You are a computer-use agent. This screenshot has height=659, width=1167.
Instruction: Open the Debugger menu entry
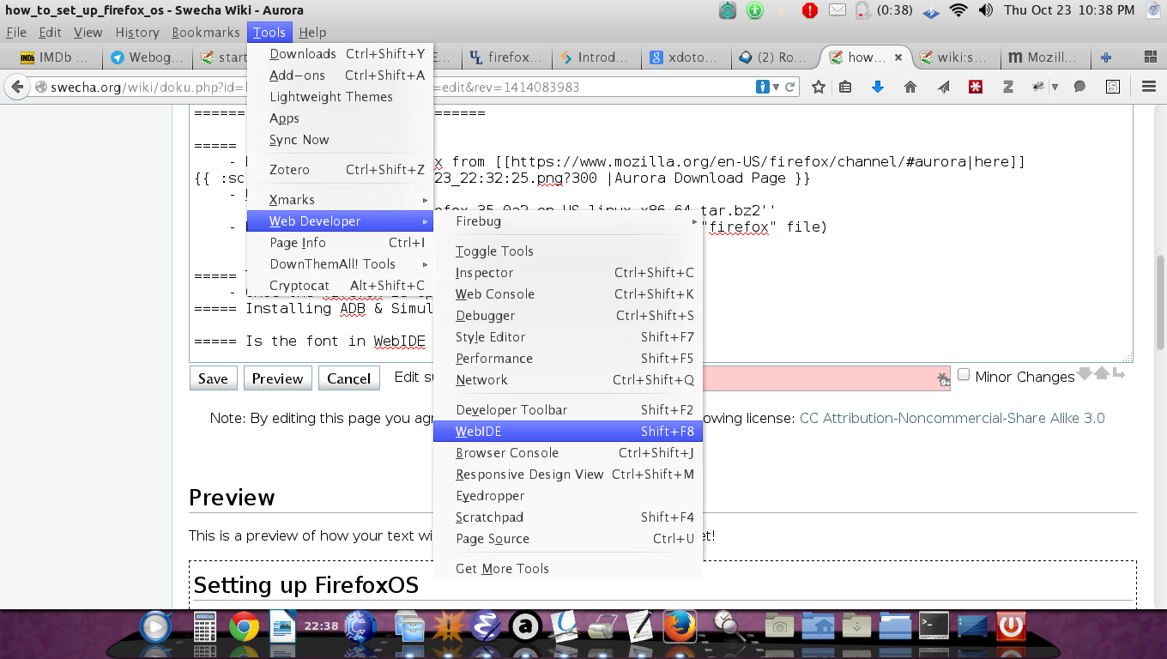[x=568, y=315]
